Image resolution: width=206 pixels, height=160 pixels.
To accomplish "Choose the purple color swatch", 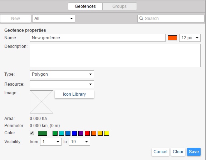I will tap(81, 133).
